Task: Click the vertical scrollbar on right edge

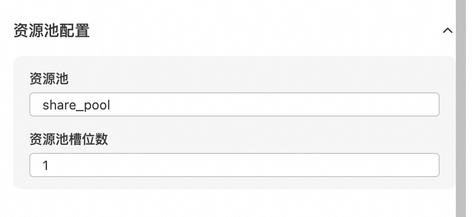Action: 461,108
